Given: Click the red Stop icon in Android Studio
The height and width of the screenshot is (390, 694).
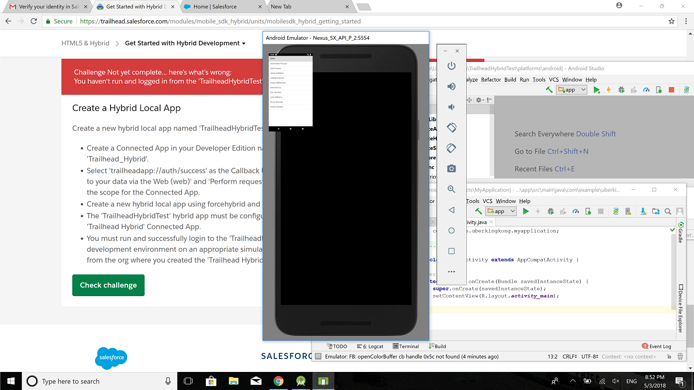Looking at the screenshot, I should (x=671, y=90).
